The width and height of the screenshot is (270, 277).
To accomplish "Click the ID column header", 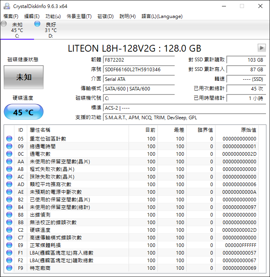I will click(21, 130).
